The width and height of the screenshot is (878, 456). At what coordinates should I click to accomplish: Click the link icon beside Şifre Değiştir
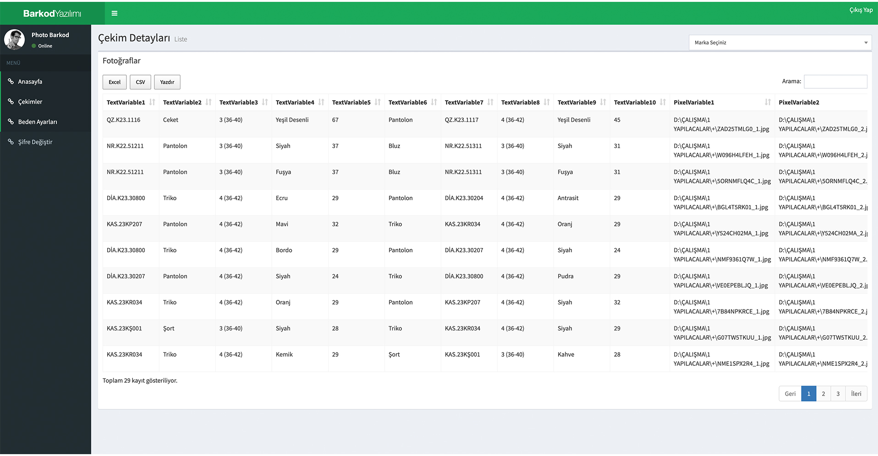pos(11,142)
